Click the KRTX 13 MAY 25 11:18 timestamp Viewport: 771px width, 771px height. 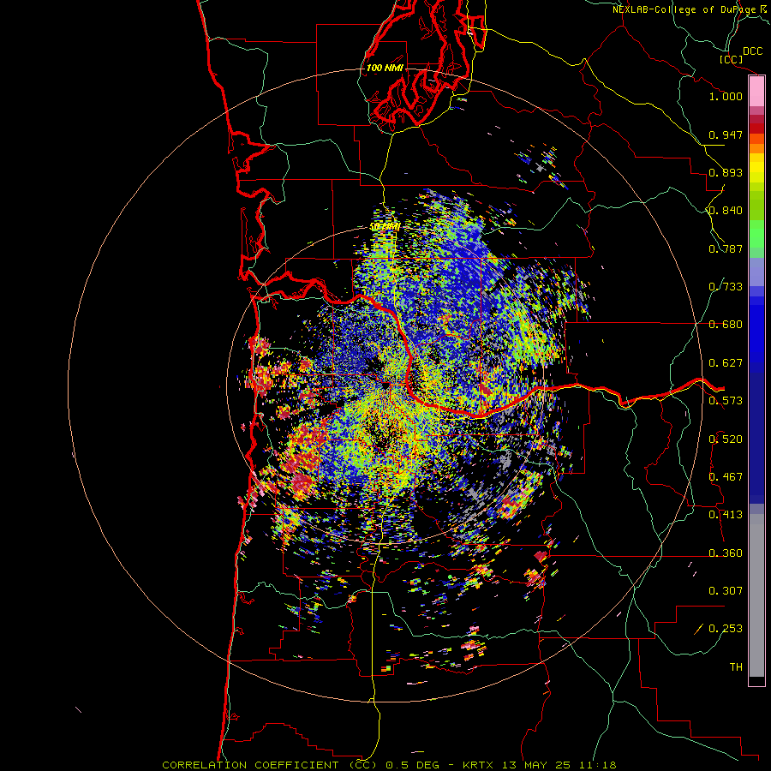540,765
